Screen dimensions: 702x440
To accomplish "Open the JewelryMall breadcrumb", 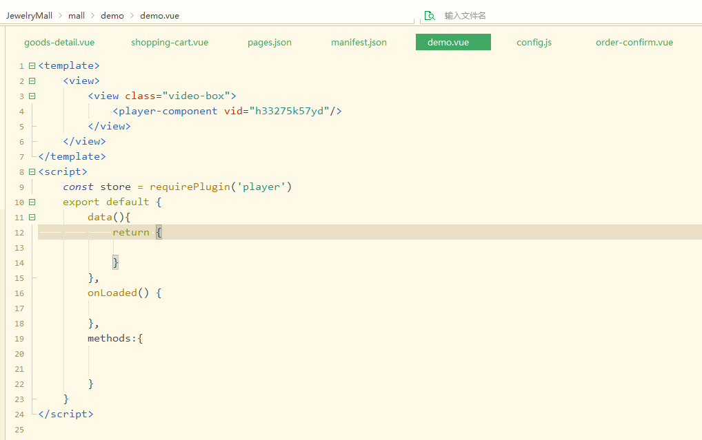I will coord(29,16).
